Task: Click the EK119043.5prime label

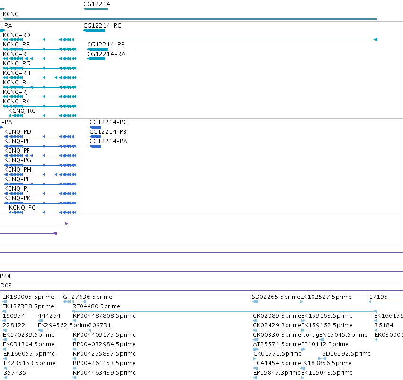Action: (327, 373)
